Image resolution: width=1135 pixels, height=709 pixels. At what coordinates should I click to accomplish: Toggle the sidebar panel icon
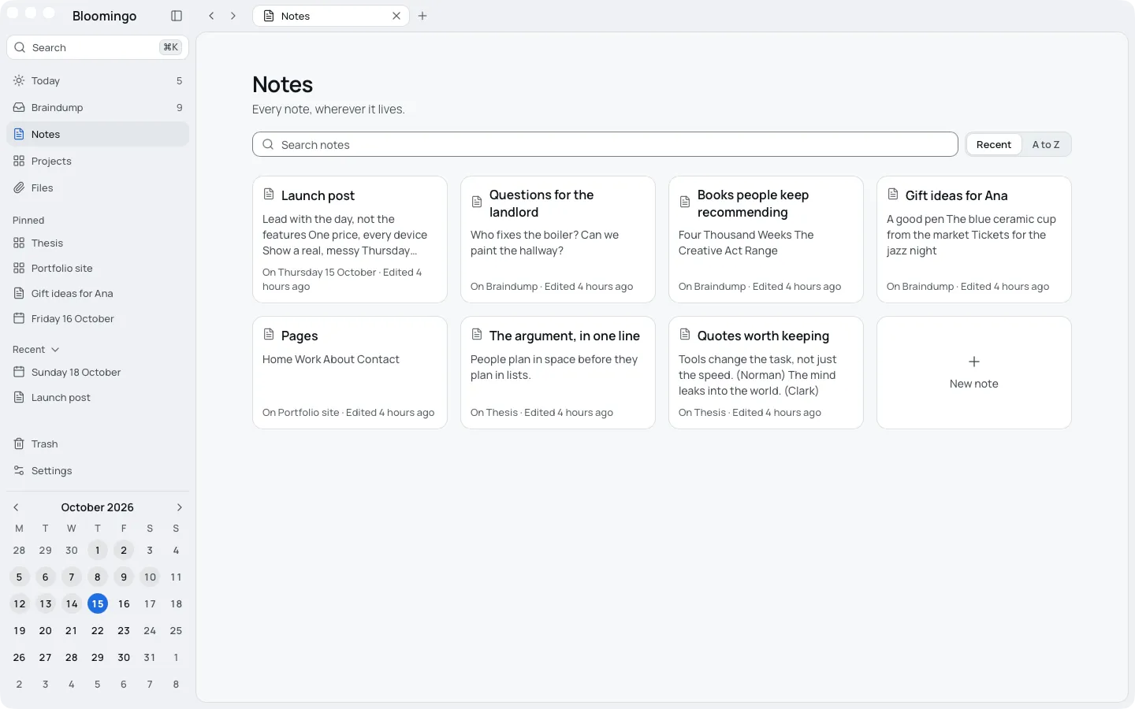coord(177,16)
